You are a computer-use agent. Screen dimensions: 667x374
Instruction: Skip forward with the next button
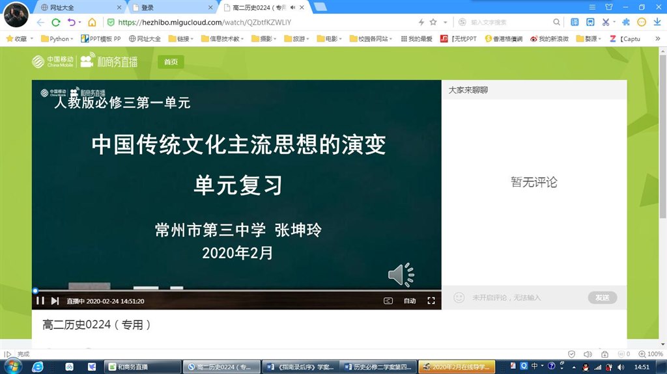(x=55, y=301)
